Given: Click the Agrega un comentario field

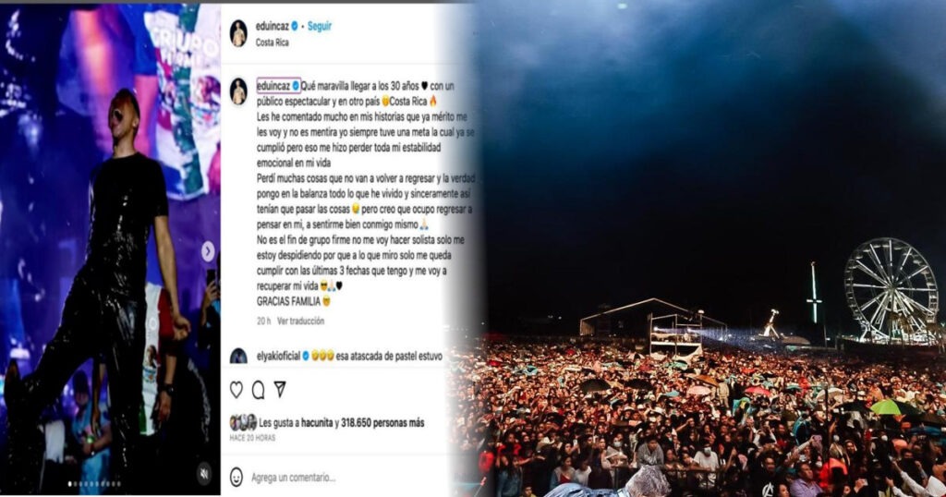Looking at the screenshot, I should coord(293,477).
